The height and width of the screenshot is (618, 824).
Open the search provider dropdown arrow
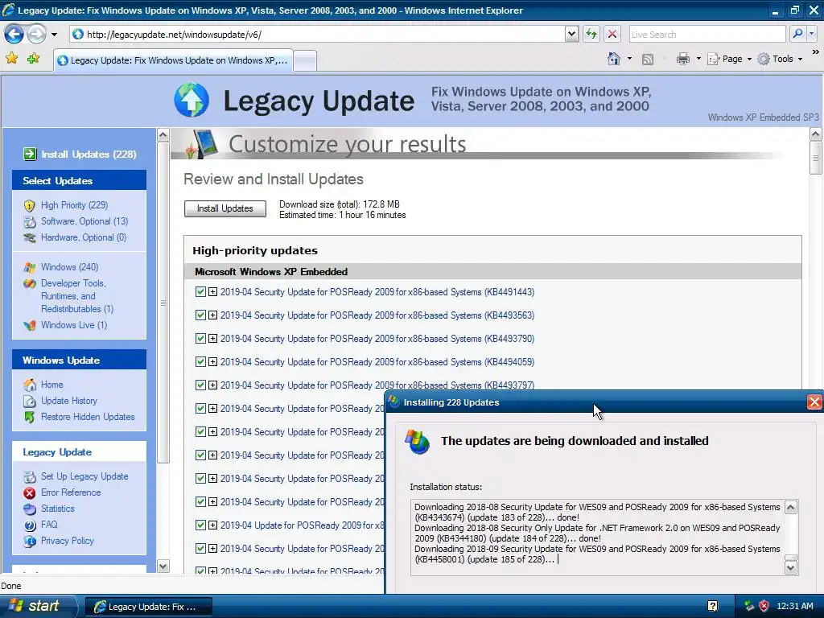point(811,34)
